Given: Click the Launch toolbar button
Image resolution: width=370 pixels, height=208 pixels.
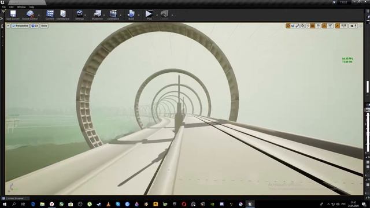Looking at the screenshot, I should (164, 15).
